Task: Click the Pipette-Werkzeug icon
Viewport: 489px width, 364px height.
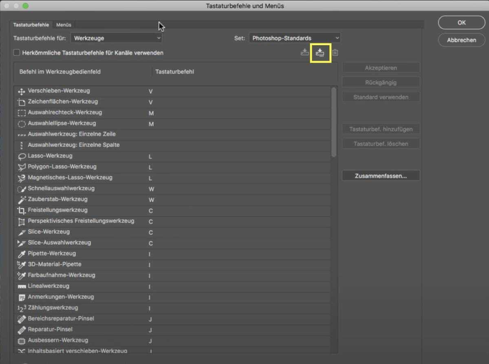Action: point(21,253)
